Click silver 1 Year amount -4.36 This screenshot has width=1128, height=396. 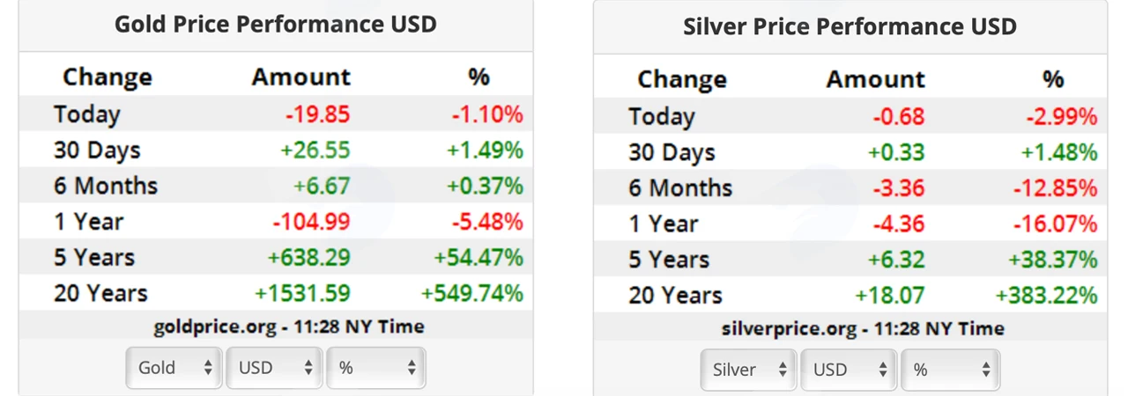coord(899,224)
